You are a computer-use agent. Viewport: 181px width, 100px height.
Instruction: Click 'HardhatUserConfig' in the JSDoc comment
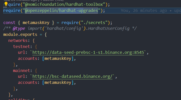pyautogui.click(x=109, y=29)
